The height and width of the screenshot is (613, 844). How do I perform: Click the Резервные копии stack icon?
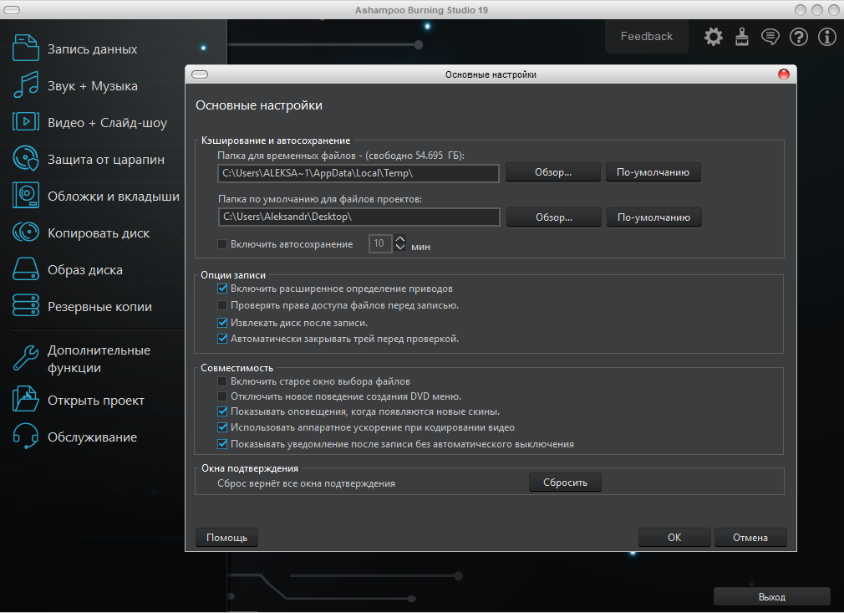[x=25, y=305]
